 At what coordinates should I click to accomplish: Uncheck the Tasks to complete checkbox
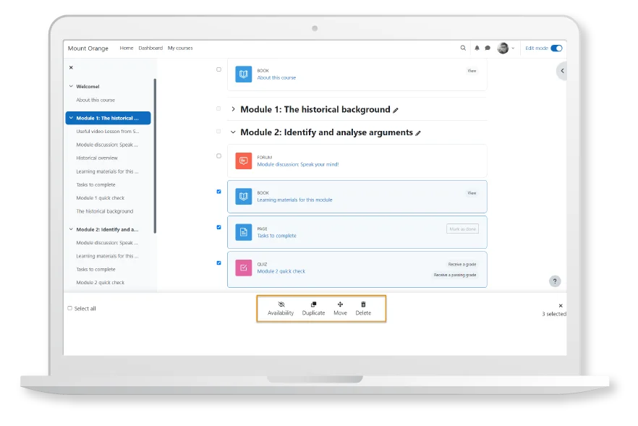click(219, 227)
